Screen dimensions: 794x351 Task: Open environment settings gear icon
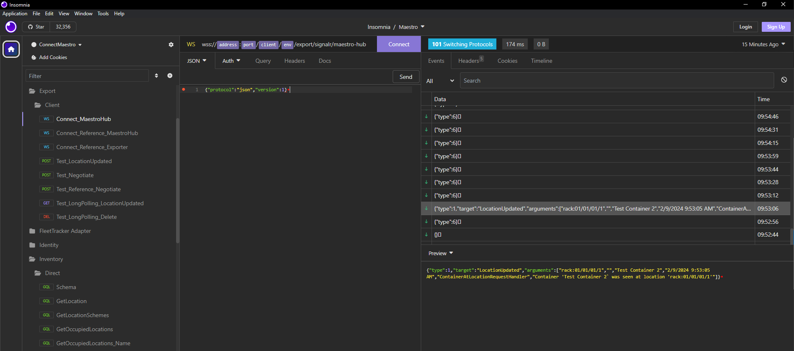click(x=171, y=45)
